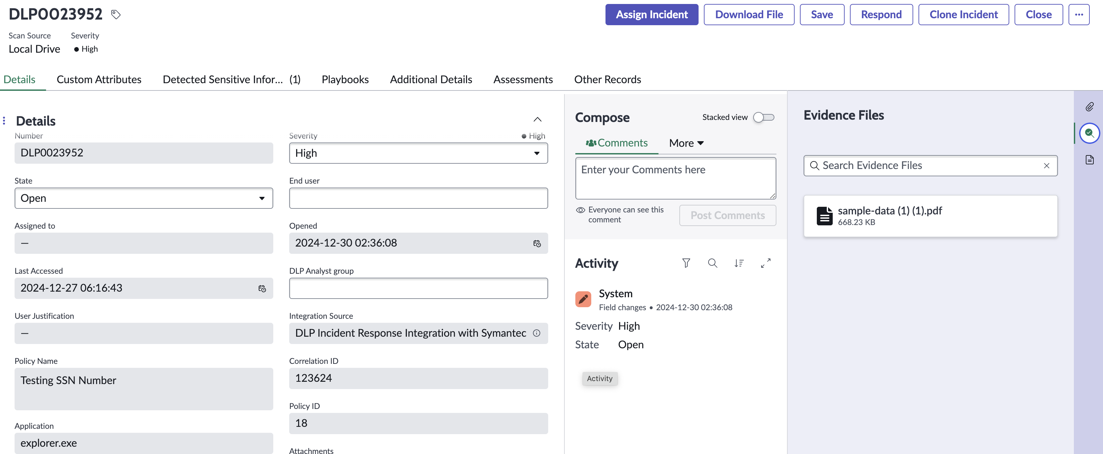Image resolution: width=1103 pixels, height=454 pixels.
Task: Open the attachments paperclip sidebar icon
Action: point(1089,107)
